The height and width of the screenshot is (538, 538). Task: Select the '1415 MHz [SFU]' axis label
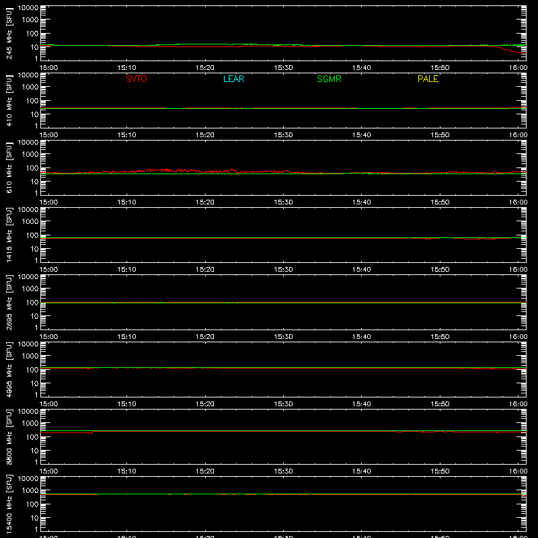(x=9, y=235)
